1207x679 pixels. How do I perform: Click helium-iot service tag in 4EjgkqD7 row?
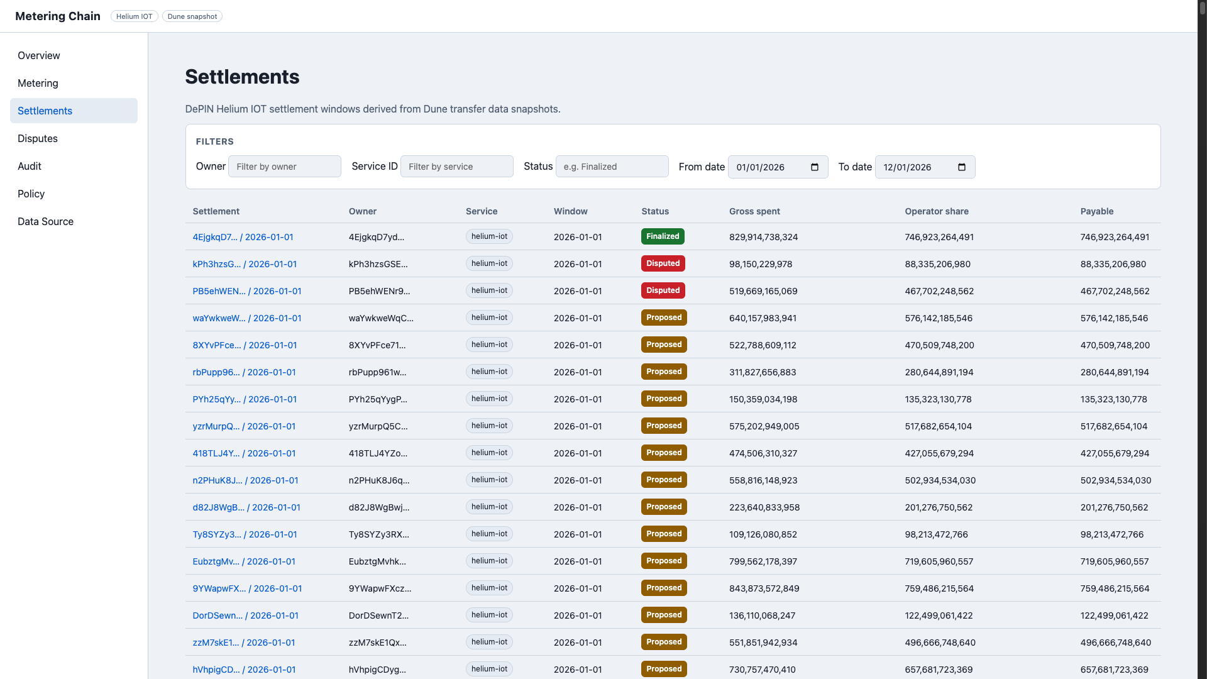(489, 236)
